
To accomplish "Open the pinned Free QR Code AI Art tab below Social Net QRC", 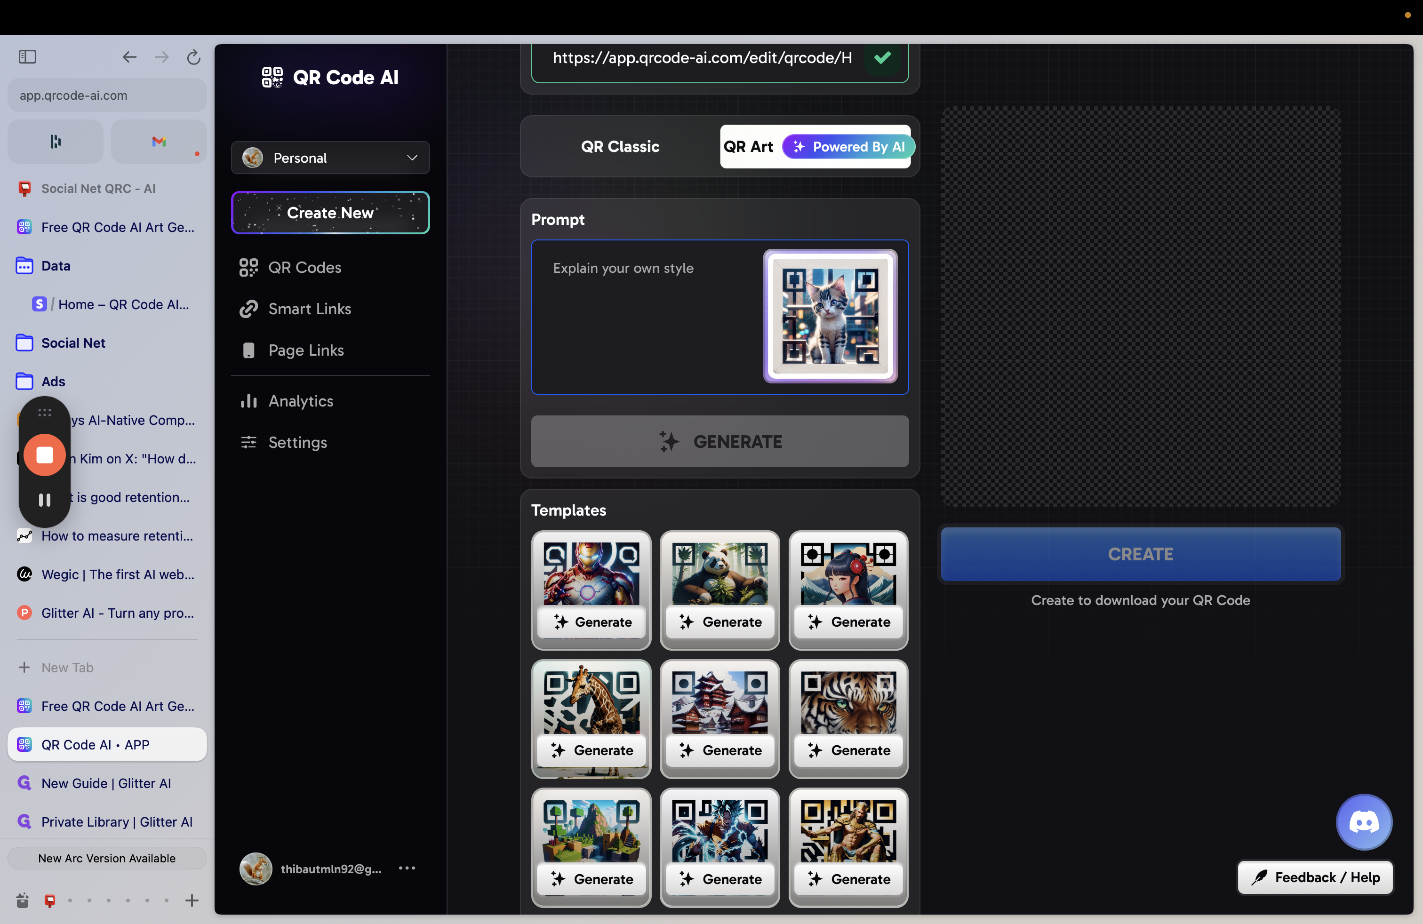I will (x=107, y=227).
